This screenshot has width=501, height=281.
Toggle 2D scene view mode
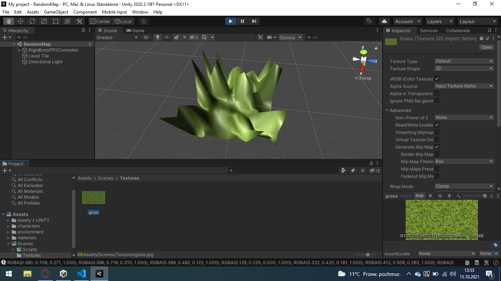(146, 37)
